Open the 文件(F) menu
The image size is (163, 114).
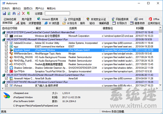click(x=6, y=8)
